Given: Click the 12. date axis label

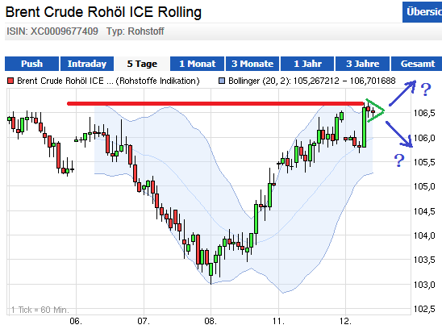Looking at the screenshot, I should tap(345, 321).
